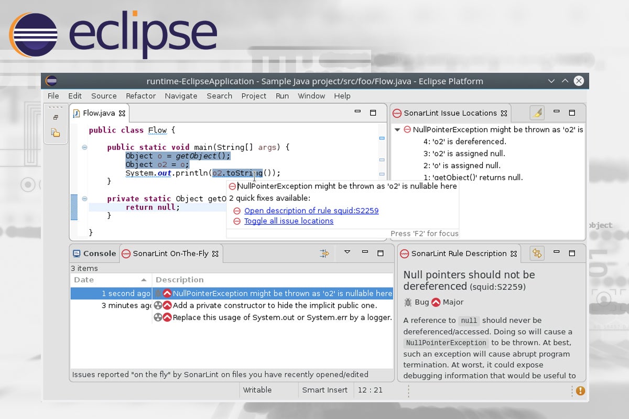Open the Refactor menu
Image resolution: width=629 pixels, height=419 pixels.
[140, 96]
